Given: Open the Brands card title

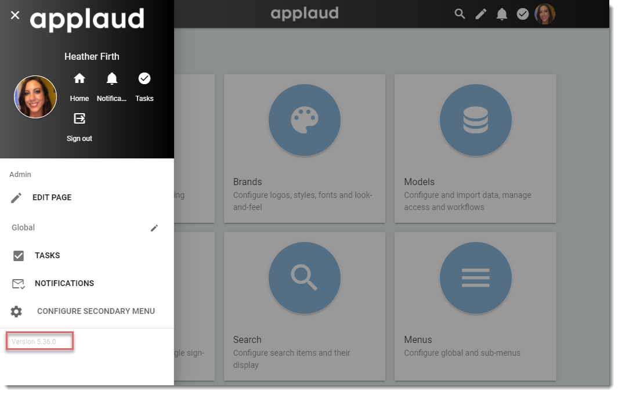Looking at the screenshot, I should 248,182.
